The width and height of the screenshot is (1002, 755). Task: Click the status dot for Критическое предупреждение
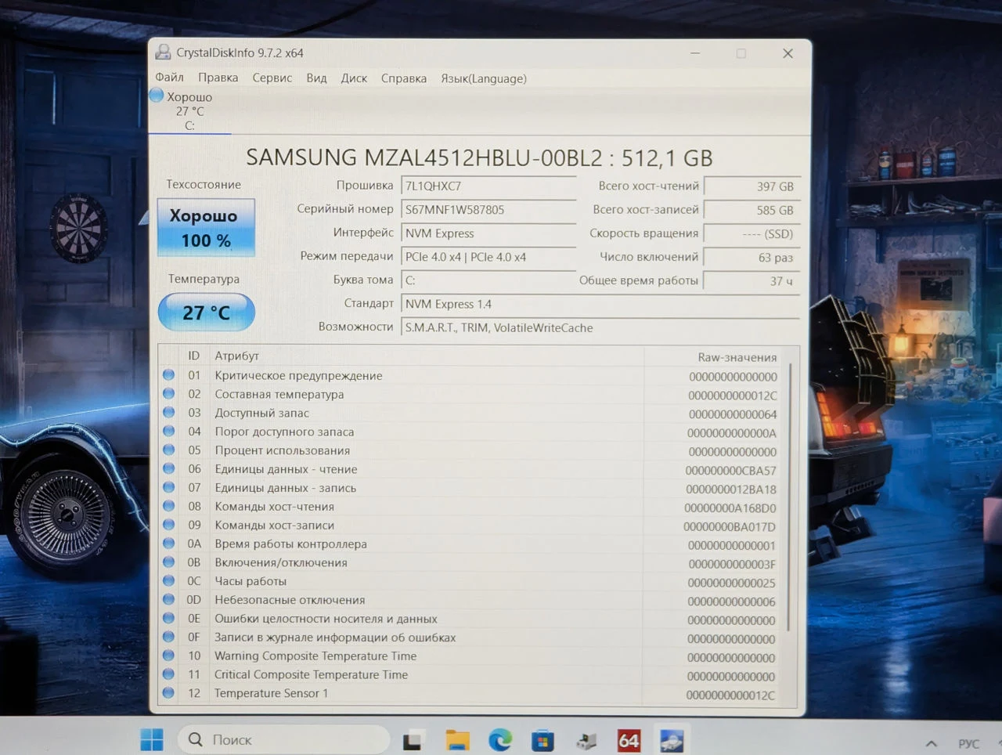(x=168, y=375)
